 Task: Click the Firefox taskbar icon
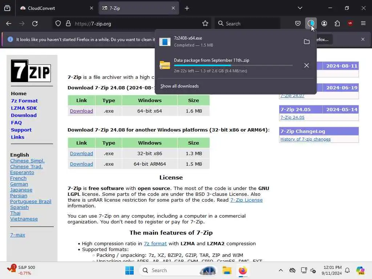[x=243, y=270]
